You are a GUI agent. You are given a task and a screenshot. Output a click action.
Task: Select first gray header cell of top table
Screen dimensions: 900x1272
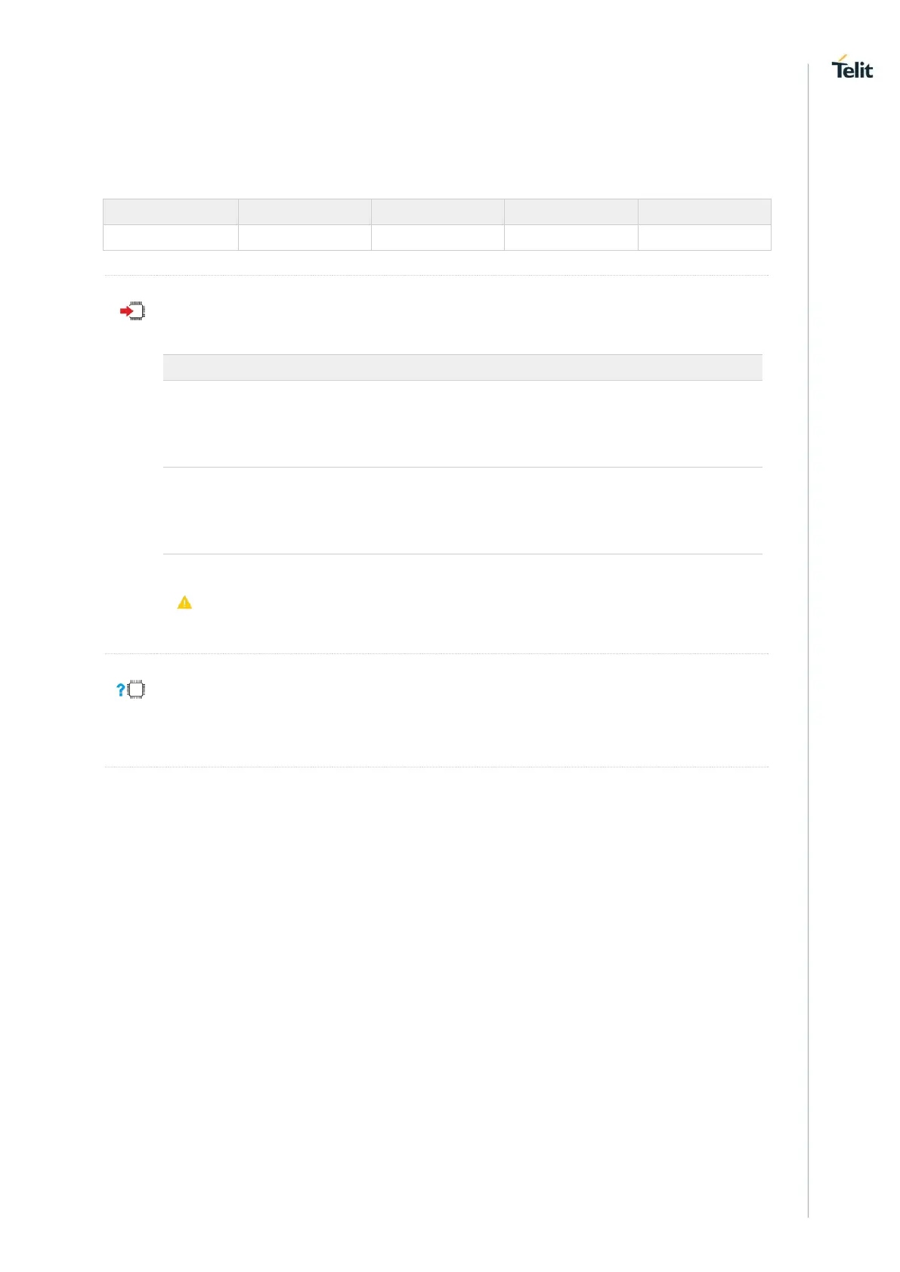pos(171,212)
